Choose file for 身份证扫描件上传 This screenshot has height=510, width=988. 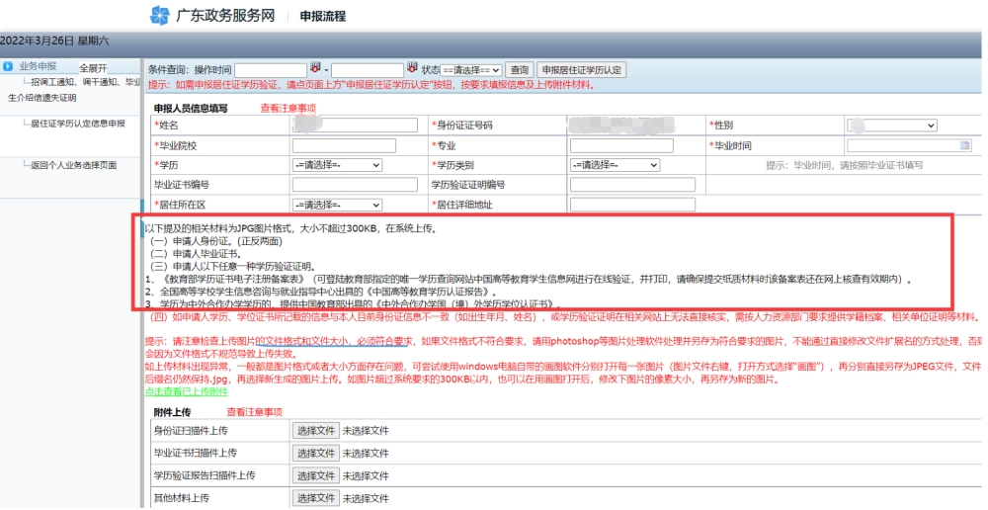[316, 431]
